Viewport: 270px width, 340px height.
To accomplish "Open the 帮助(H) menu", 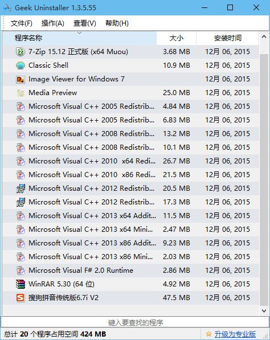I will coord(117,23).
